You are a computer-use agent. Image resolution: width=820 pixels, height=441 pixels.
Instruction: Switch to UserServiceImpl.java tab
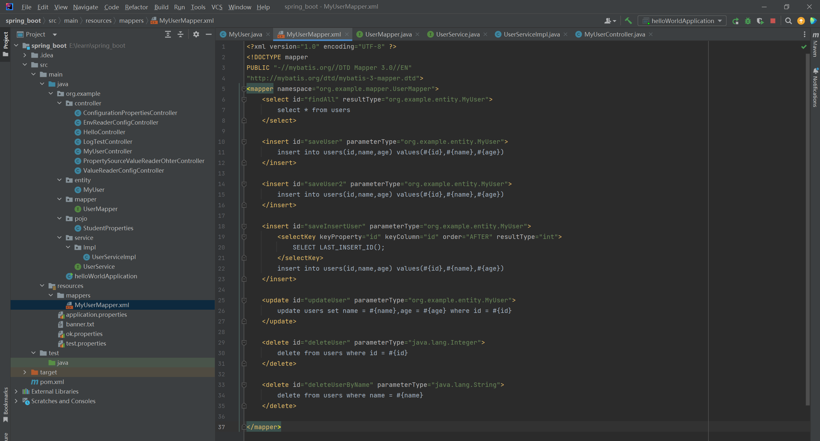click(x=531, y=34)
